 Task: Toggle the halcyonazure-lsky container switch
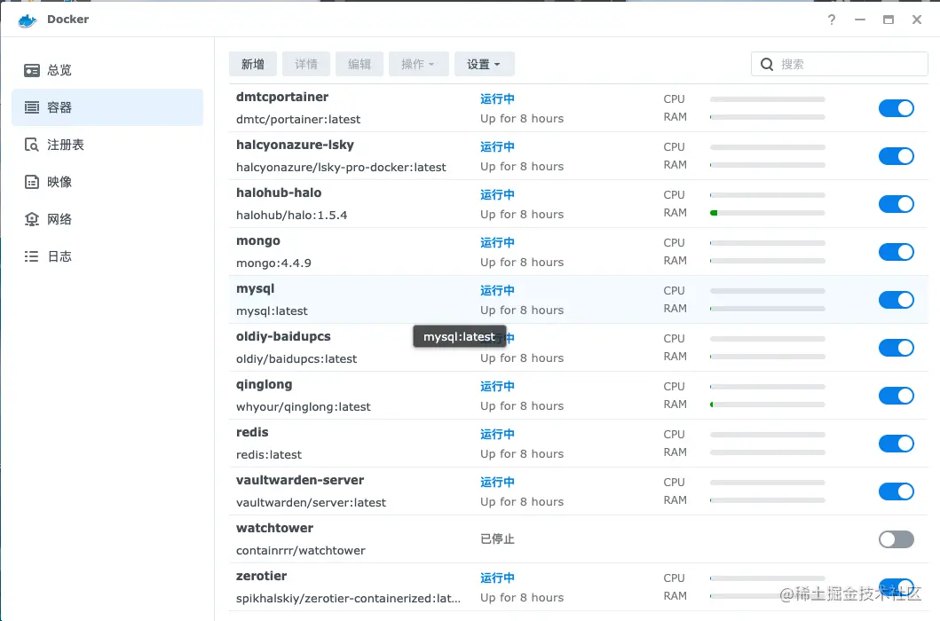click(x=897, y=156)
